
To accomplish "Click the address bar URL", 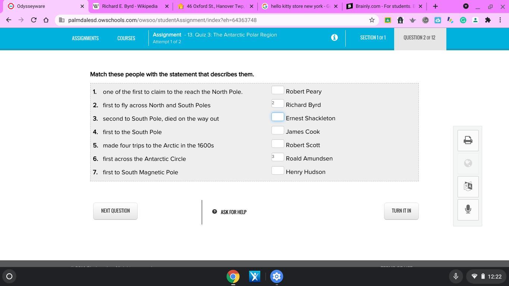I will coord(162,20).
